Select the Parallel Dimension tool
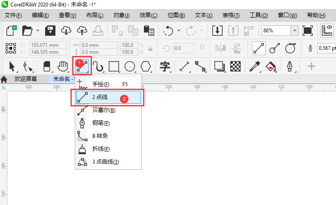Screen dimensions: 336x205 coord(184,66)
